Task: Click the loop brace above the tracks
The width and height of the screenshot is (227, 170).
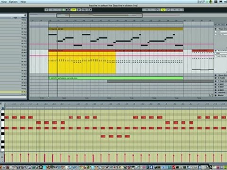Action: click(x=116, y=23)
